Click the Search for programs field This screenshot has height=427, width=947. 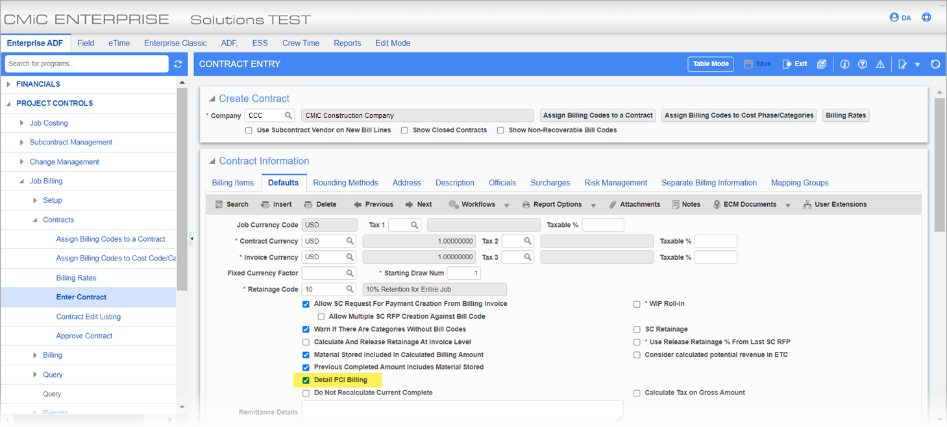[x=86, y=63]
